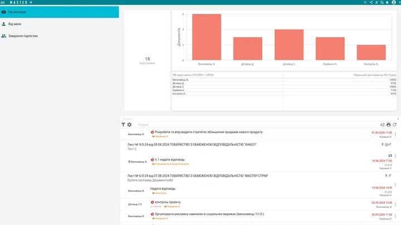Image resolution: width=401 pixels, height=225 pixels.
Task: Open document 'Лист № 6/0-24' МАСТЕР:СТРІМ
Action: 198,176
